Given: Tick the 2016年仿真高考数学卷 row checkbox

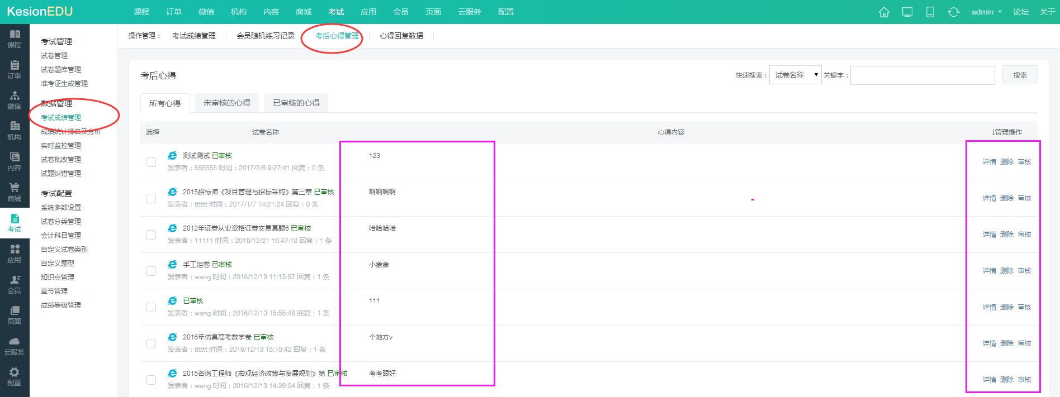Looking at the screenshot, I should tap(151, 343).
